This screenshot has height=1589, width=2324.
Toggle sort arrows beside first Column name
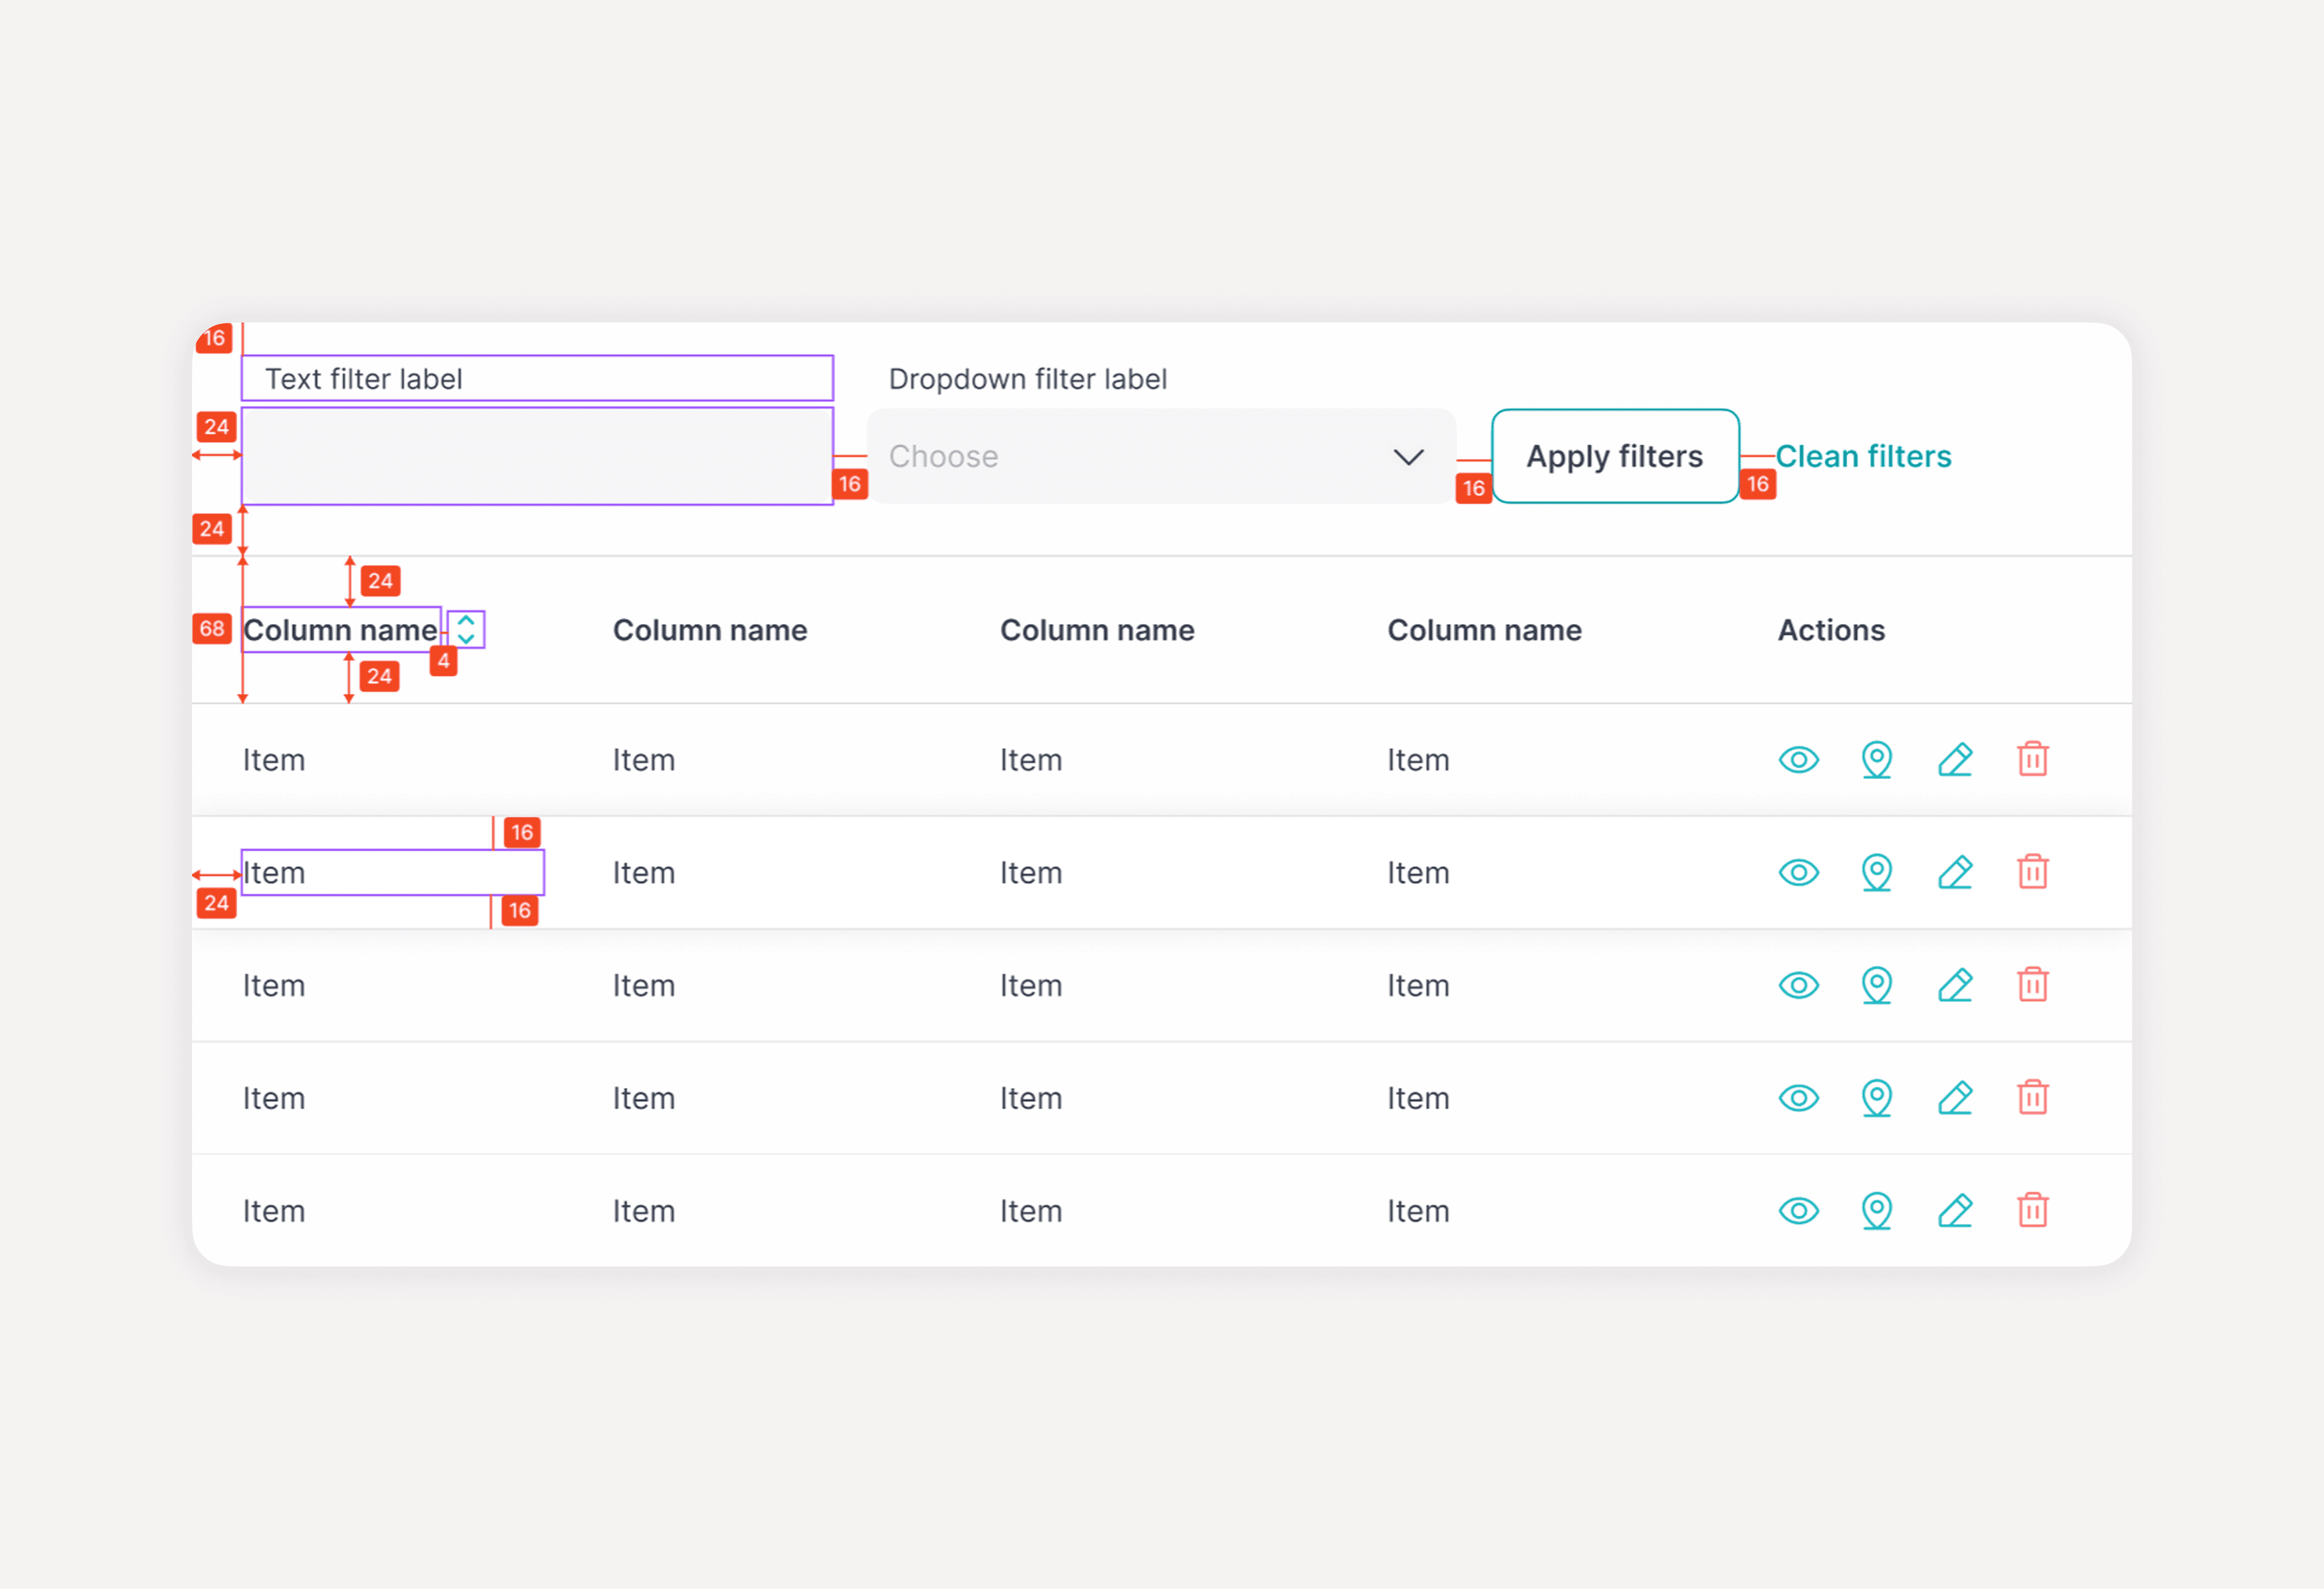tap(466, 630)
